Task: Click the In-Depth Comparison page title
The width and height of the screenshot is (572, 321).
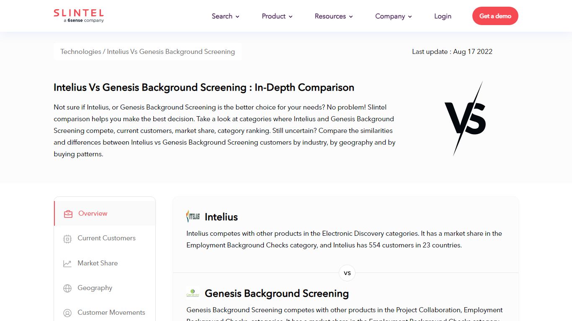Action: click(204, 87)
